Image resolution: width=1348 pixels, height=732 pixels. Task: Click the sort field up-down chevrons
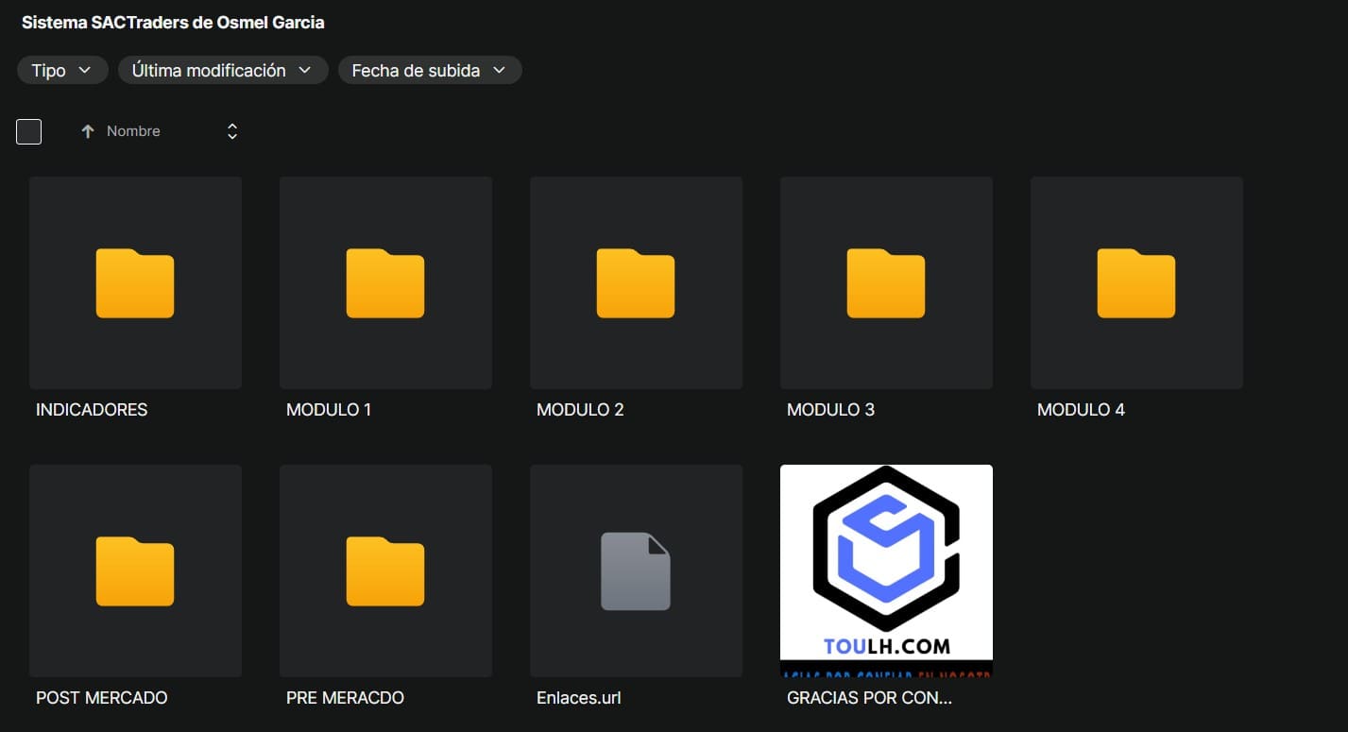(232, 132)
